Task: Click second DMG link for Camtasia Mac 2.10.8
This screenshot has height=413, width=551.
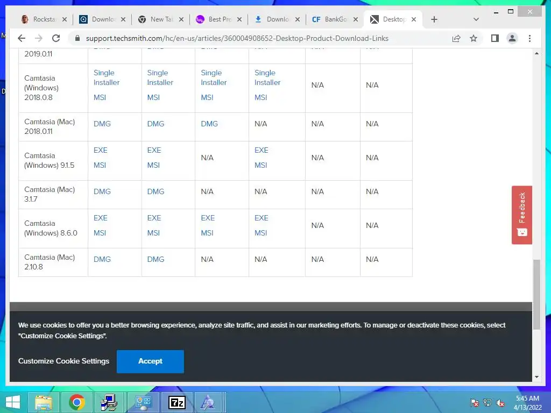Action: pyautogui.click(x=156, y=259)
